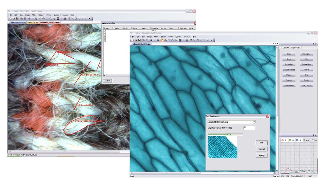Click the picture icon in back window toolbar

[58, 19]
